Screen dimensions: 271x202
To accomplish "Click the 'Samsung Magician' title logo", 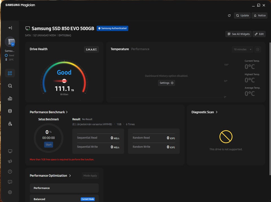I will pyautogui.click(x=20, y=5).
